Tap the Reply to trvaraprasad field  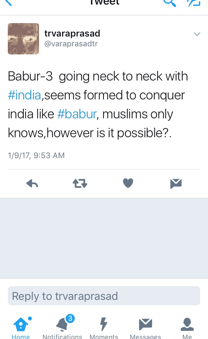104,296
